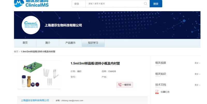Open the 仪器汇总 document link
Viewport: 207px width, 104px height.
(x=165, y=92)
